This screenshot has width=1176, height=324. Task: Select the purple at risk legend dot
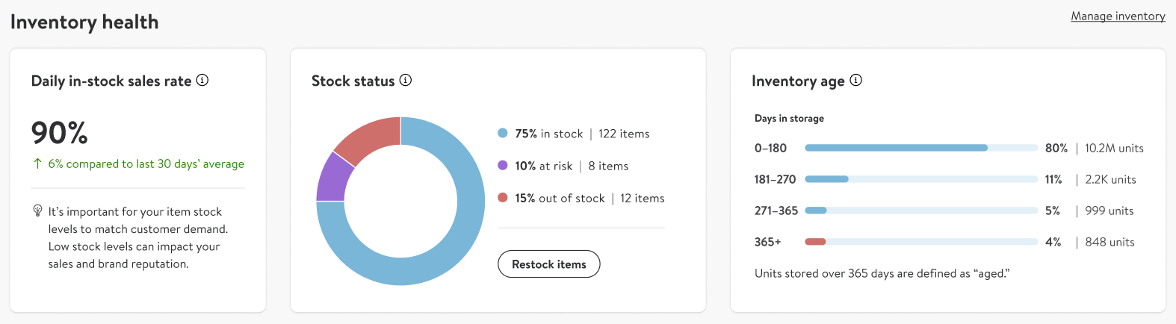coord(503,165)
